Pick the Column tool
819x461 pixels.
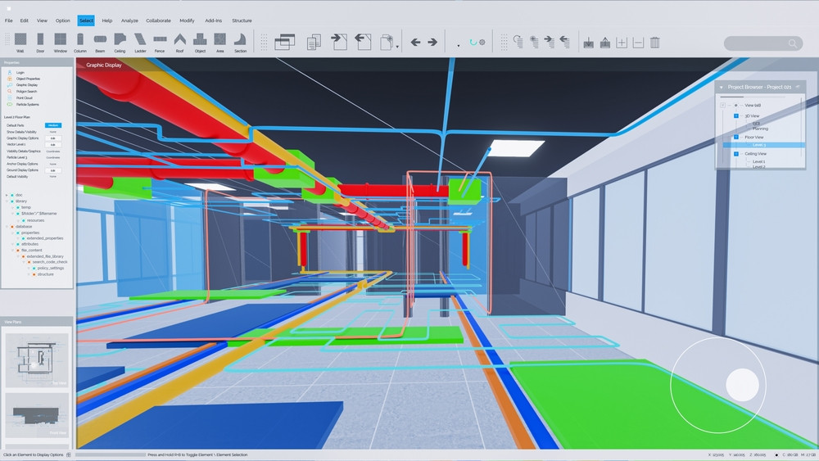[x=80, y=40]
